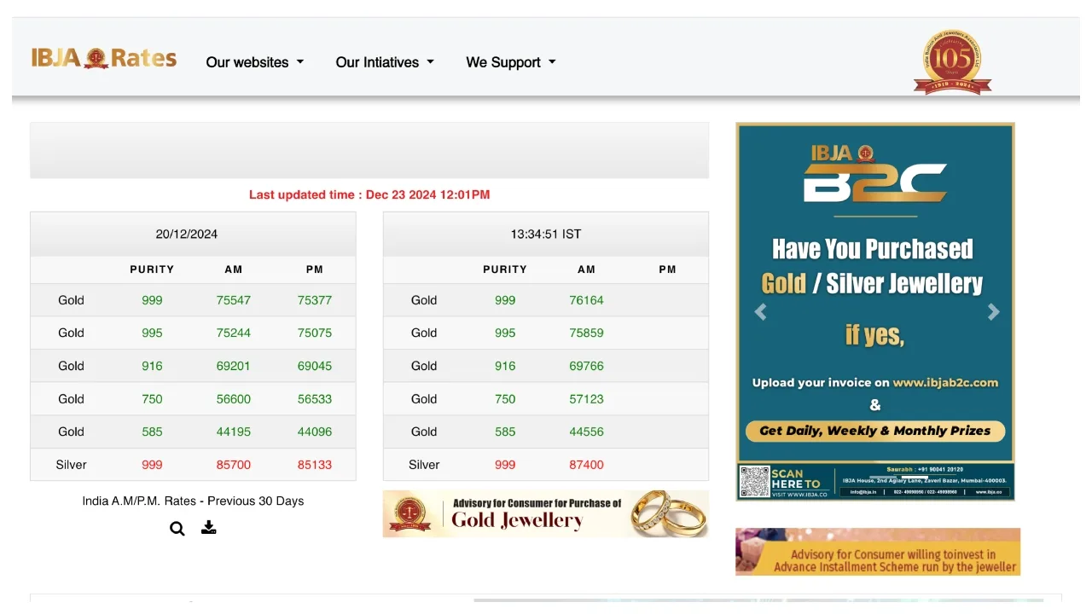Image resolution: width=1092 pixels, height=614 pixels.
Task: Go to previous banner slide arrow
Action: point(761,312)
